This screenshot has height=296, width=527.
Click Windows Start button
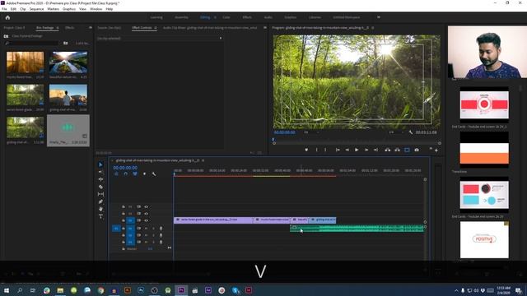click(x=7, y=290)
